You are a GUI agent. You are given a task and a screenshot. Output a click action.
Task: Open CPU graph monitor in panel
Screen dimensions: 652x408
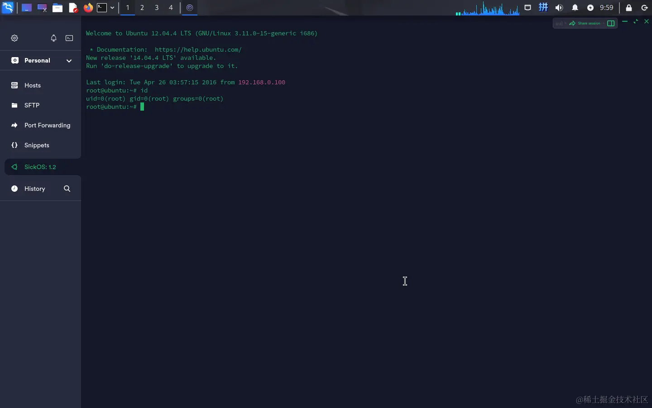pyautogui.click(x=487, y=8)
